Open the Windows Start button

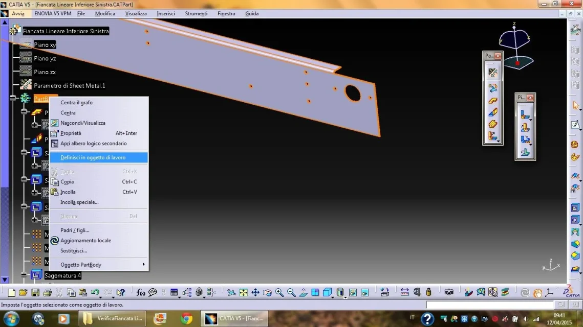click(x=11, y=318)
